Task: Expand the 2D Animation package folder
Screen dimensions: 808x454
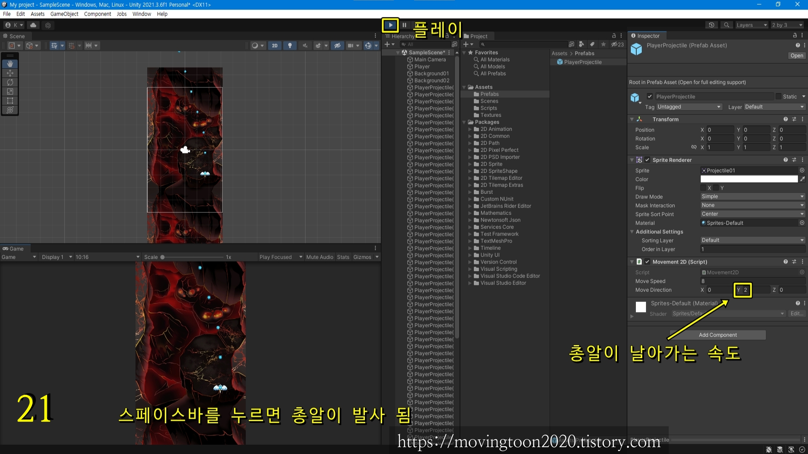Action: coord(470,129)
